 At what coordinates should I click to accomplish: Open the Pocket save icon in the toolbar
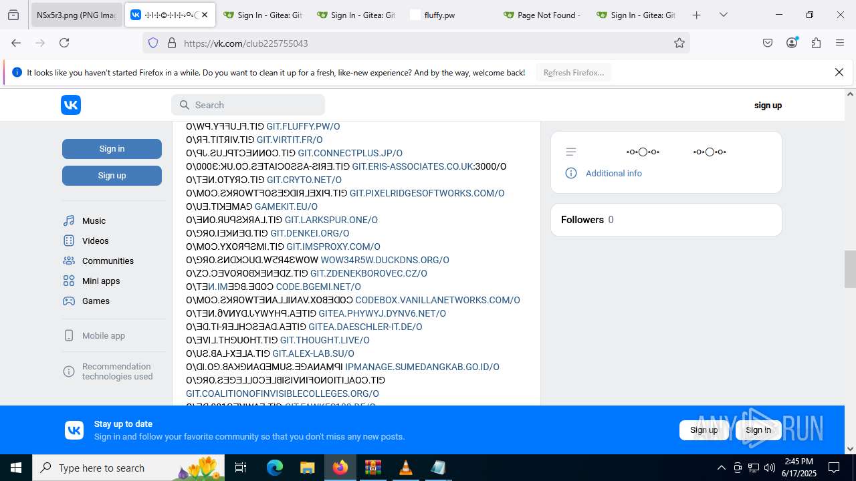pyautogui.click(x=768, y=43)
